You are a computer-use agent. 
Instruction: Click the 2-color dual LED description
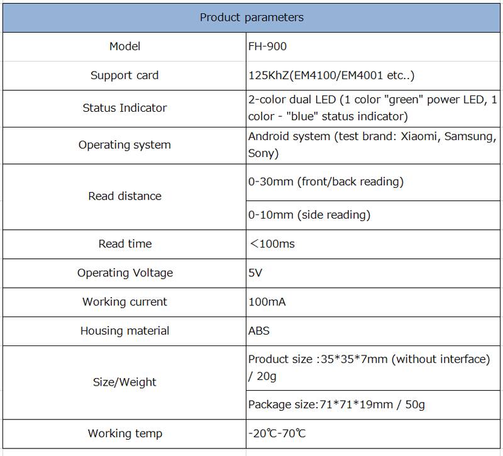[x=372, y=108]
